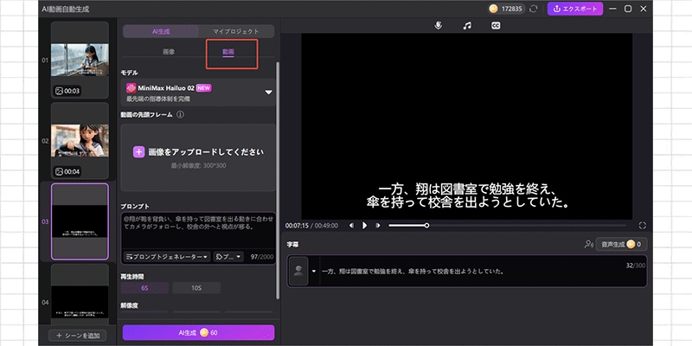
Task: Select scene 02 thumbnail
Action: pos(80,141)
